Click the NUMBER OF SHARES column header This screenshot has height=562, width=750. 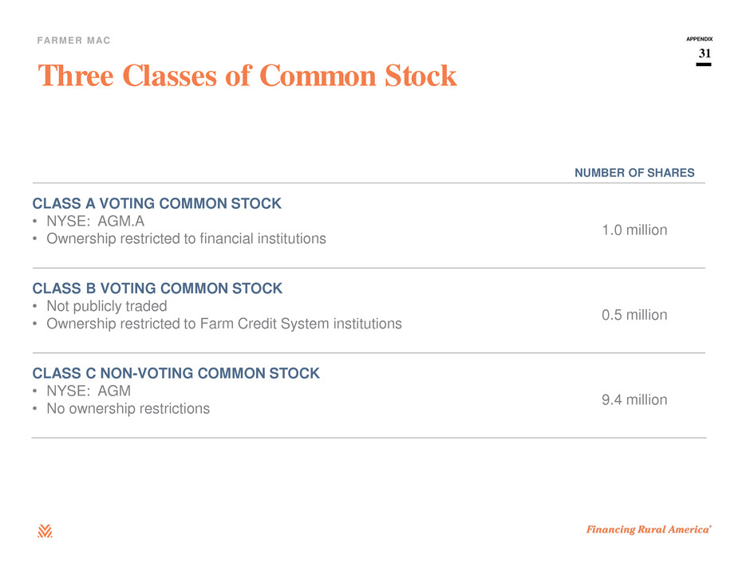(x=634, y=172)
